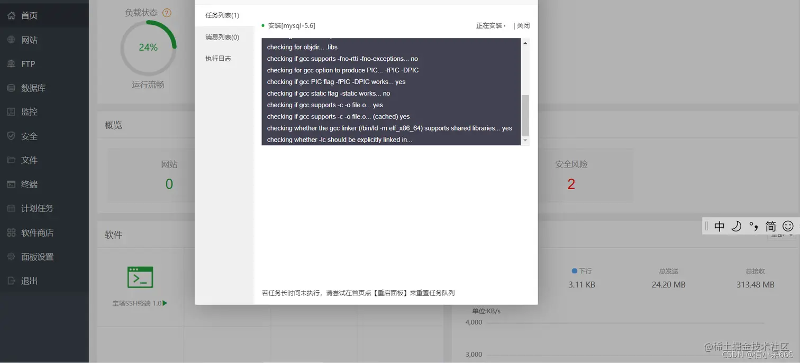Click log line about shared libraries support
Viewport: 800px width, 363px height.
(389, 128)
